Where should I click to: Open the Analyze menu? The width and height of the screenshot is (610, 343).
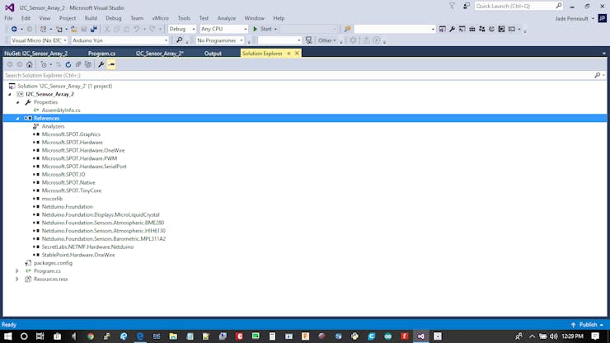click(227, 18)
